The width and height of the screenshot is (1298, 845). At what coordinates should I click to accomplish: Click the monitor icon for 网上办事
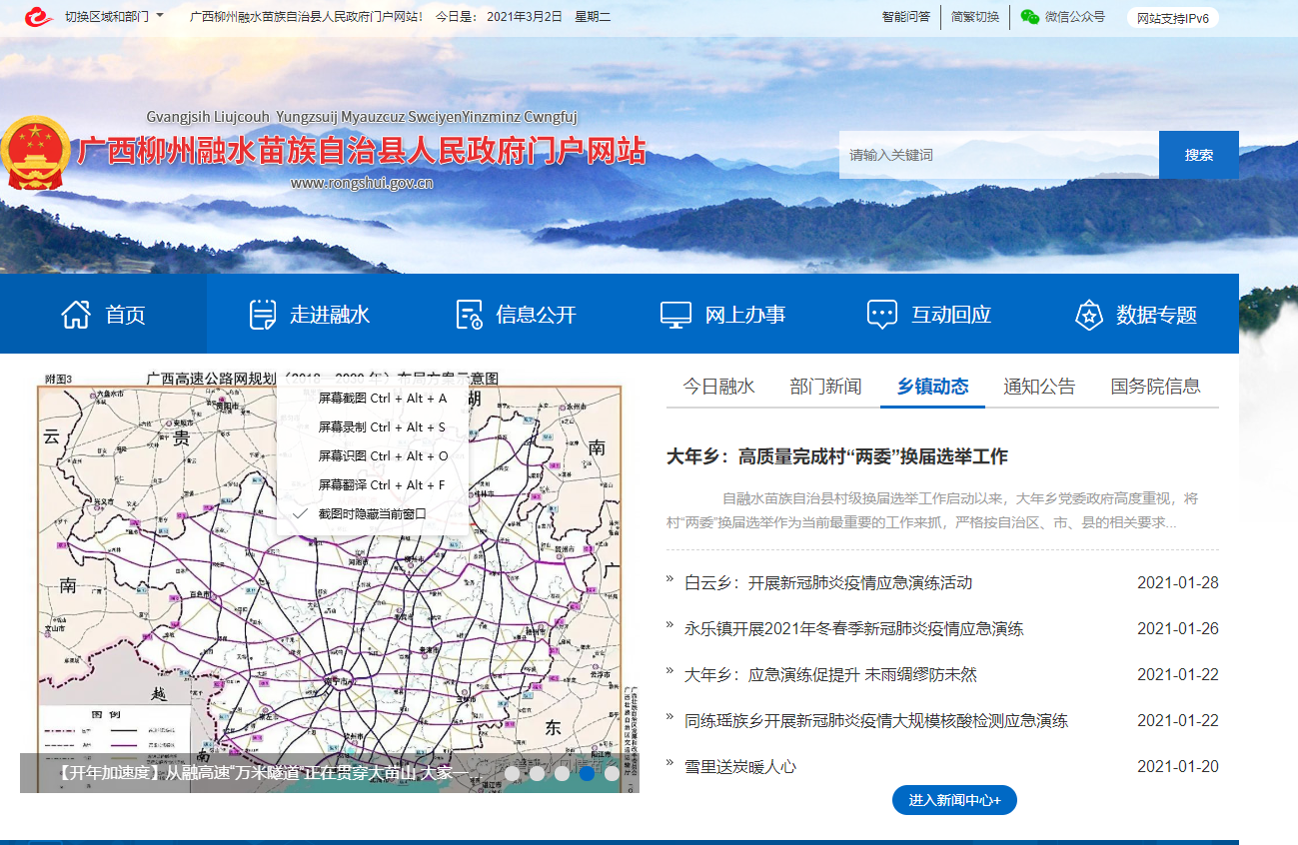coord(675,315)
